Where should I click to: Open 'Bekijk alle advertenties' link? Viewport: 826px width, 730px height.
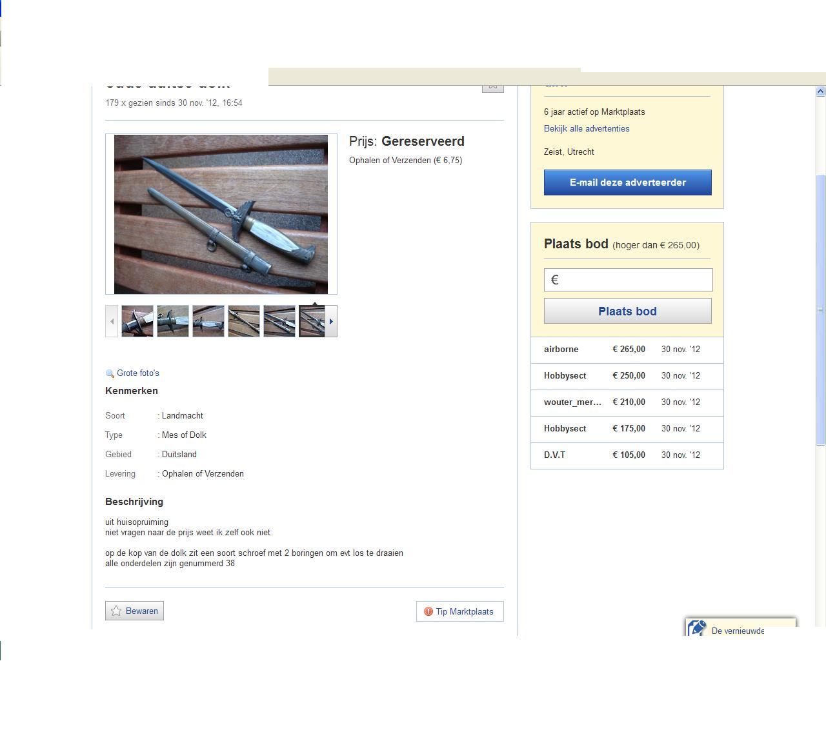tap(587, 128)
